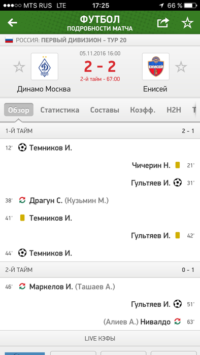Image resolution: width=200 pixels, height=355 pixels.
Task: Tap yellow card icon next to Чичерин Н.
Action: 178,165
